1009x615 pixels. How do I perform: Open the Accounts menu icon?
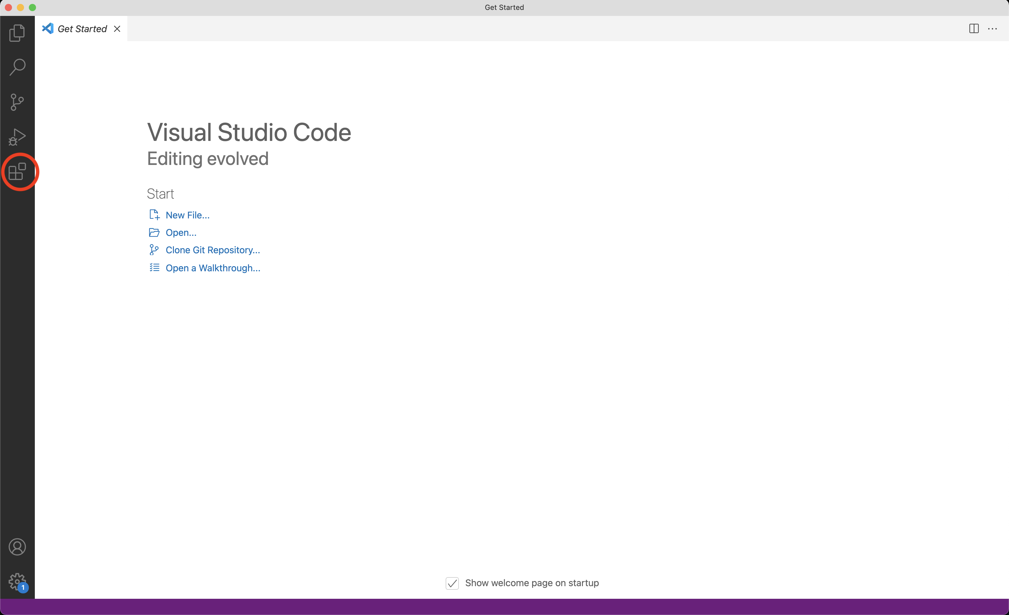coord(17,547)
